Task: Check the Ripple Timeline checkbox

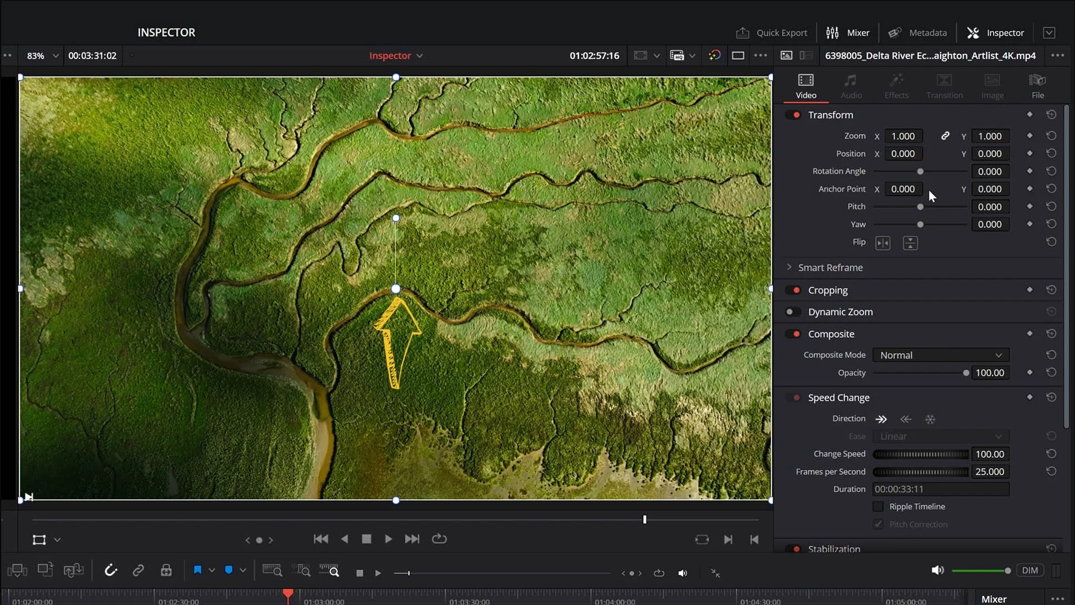Action: [878, 506]
